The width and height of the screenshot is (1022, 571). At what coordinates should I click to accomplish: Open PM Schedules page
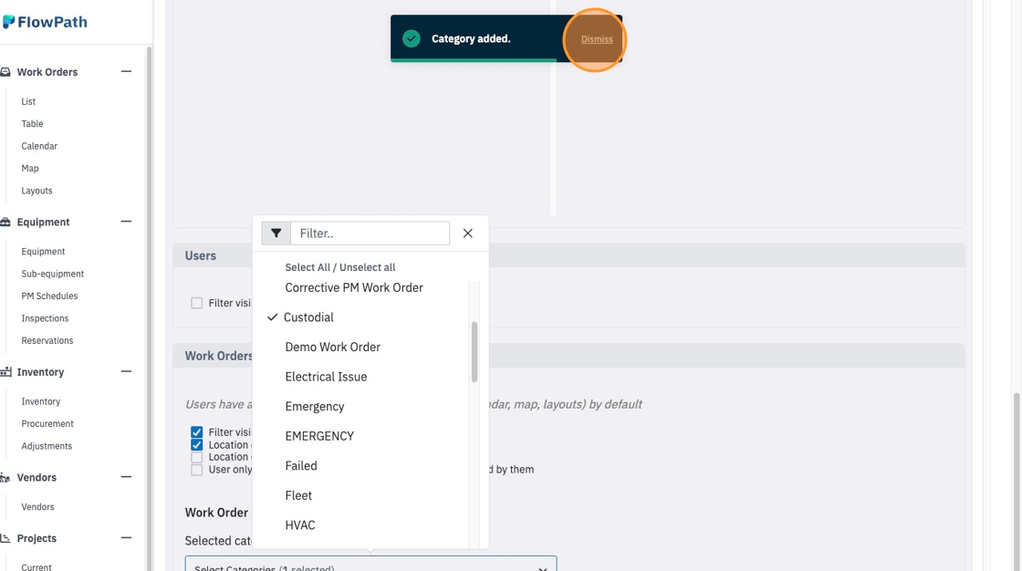point(49,296)
